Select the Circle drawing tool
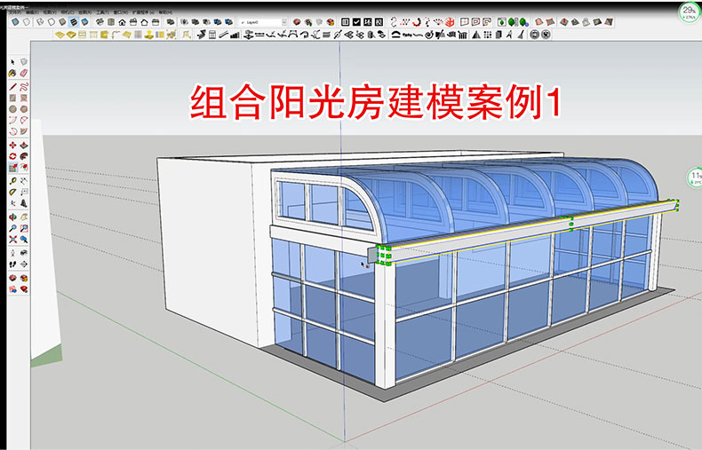This screenshot has height=450, width=702. (12, 109)
